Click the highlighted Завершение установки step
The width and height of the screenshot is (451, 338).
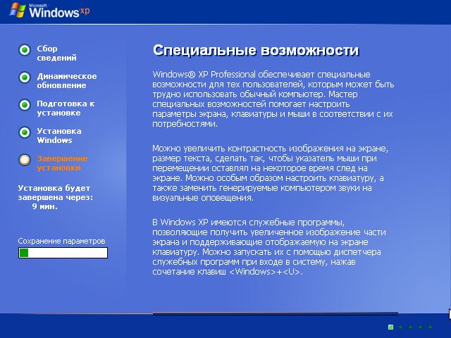62,163
